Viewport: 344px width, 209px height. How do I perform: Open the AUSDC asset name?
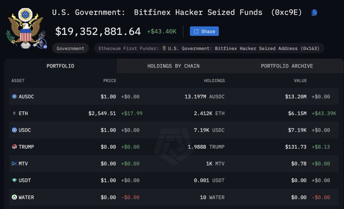[26, 96]
